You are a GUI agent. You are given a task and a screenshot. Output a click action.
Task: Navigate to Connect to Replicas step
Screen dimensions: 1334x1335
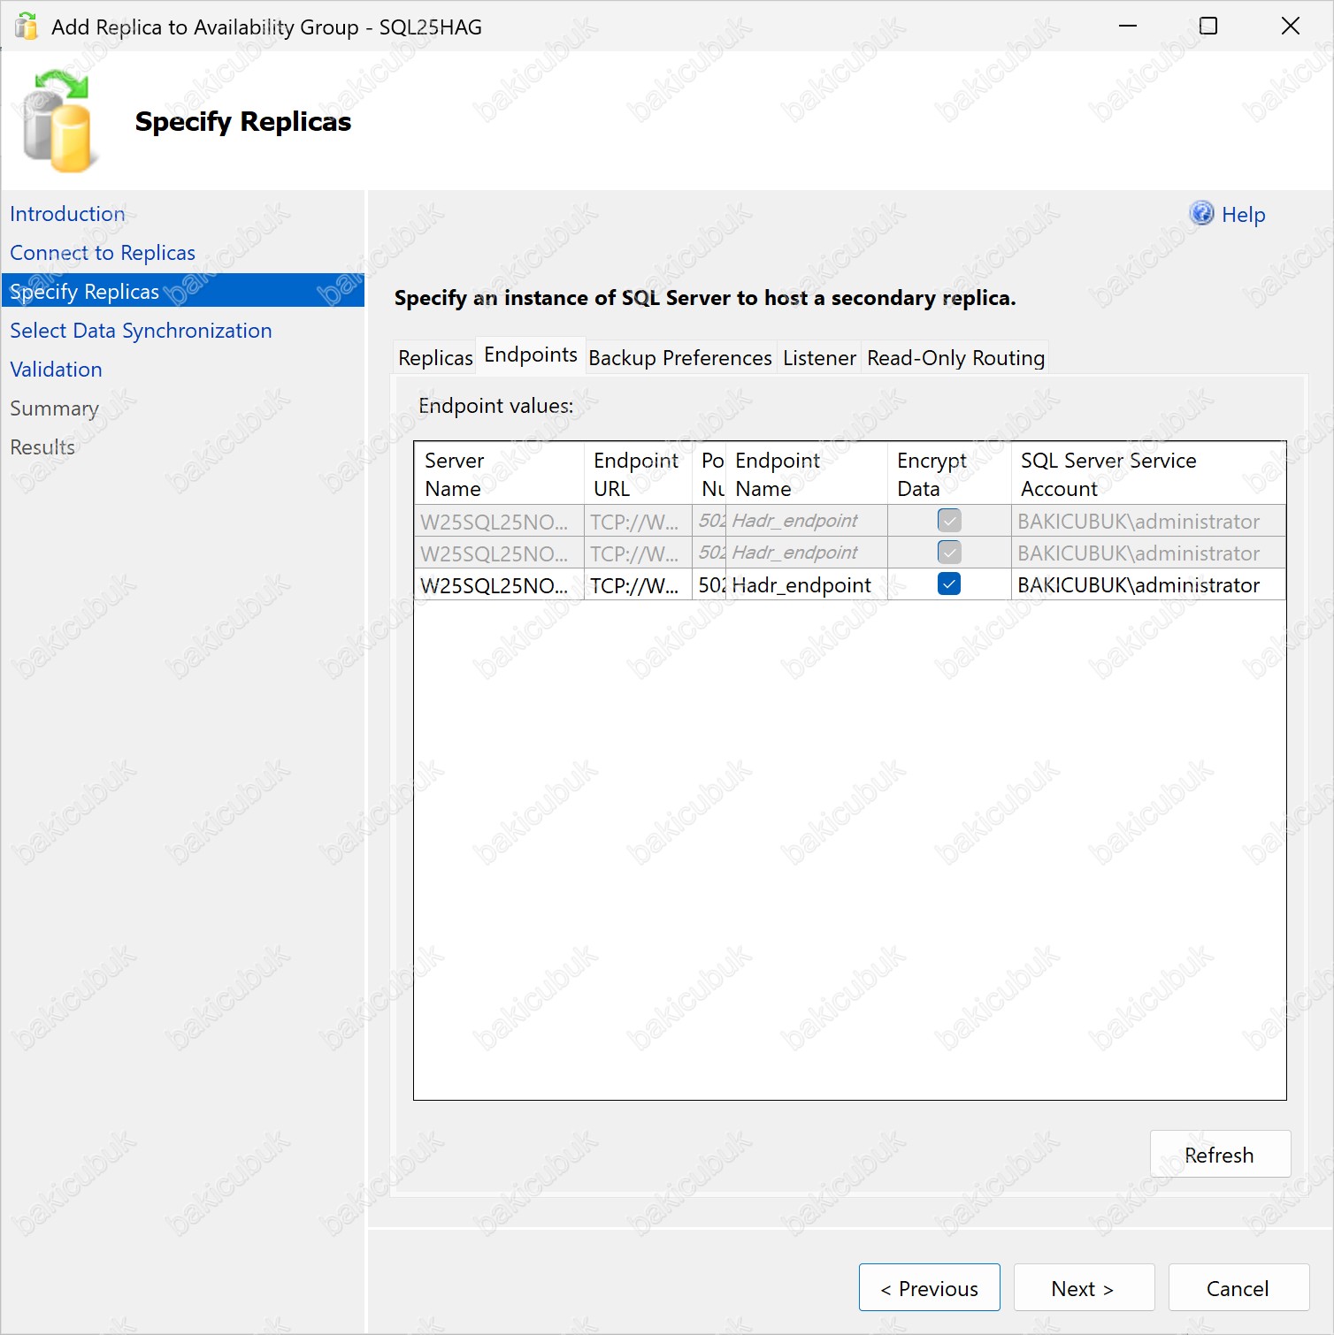pyautogui.click(x=103, y=253)
